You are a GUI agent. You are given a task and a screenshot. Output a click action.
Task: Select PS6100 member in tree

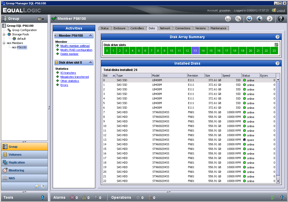(x=22, y=47)
